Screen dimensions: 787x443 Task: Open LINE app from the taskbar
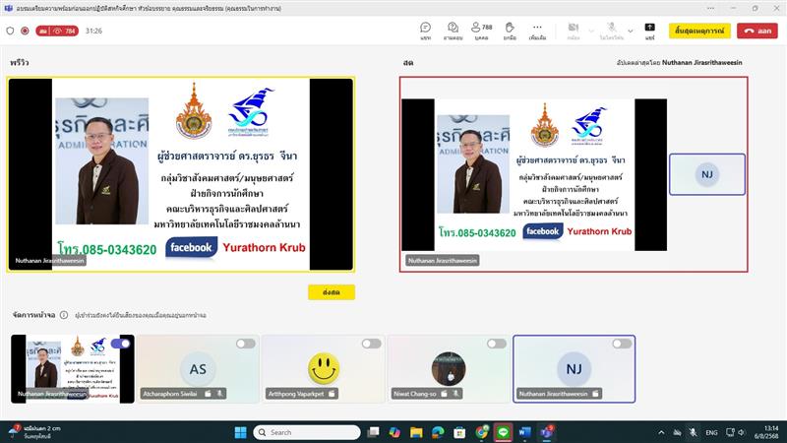pos(502,432)
